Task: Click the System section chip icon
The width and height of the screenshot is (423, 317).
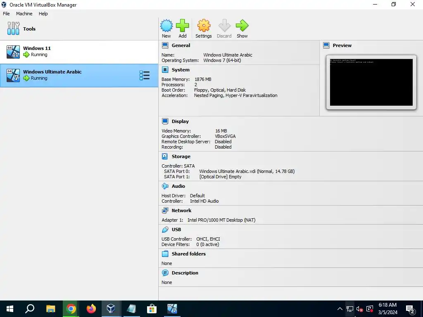Action: (x=165, y=70)
